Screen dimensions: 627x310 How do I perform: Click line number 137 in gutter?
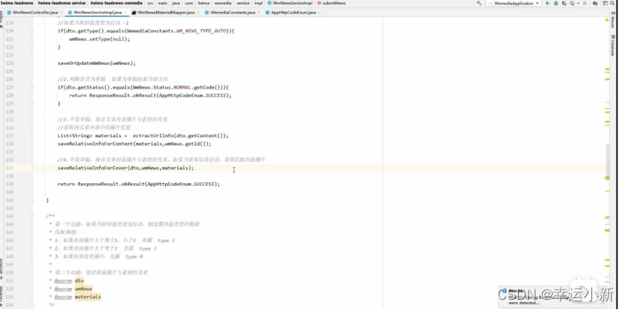tap(9, 168)
